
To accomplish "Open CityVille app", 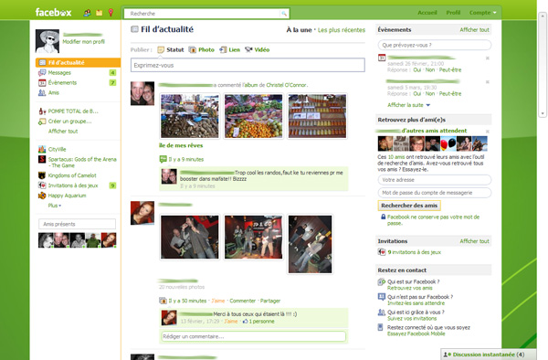I will 57,149.
